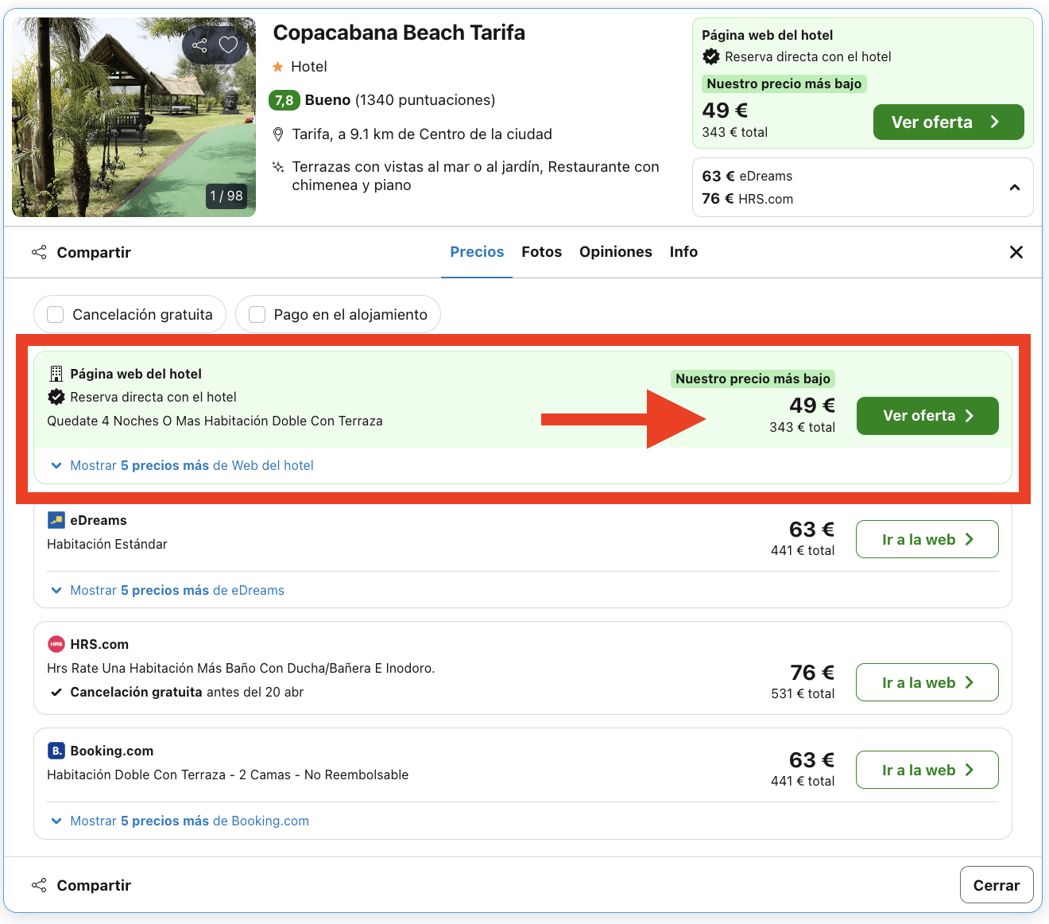Screen dimensions: 1049x924
Task: Close the details panel with the X
Action: click(x=1016, y=252)
